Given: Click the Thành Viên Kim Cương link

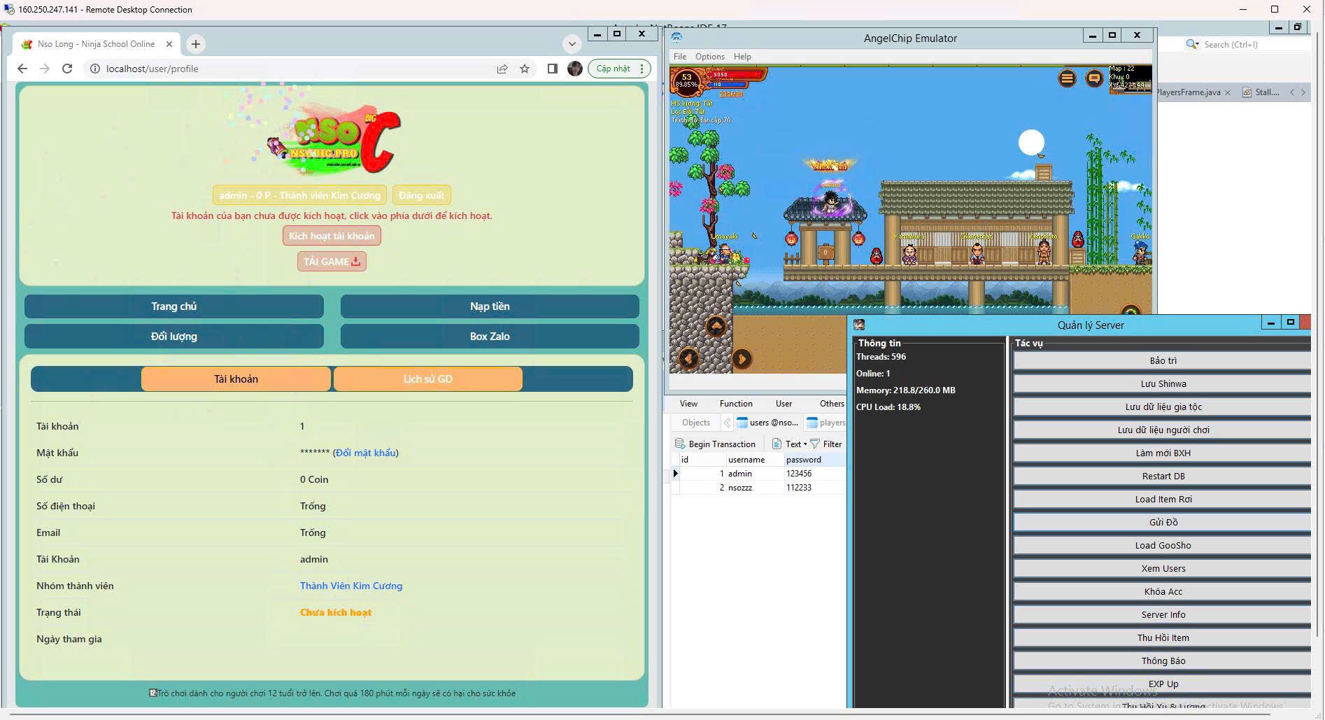Looking at the screenshot, I should click(351, 586).
